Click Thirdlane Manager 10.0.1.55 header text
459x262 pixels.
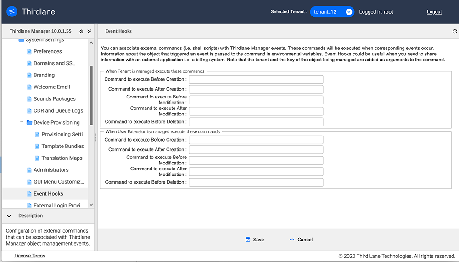40,31
